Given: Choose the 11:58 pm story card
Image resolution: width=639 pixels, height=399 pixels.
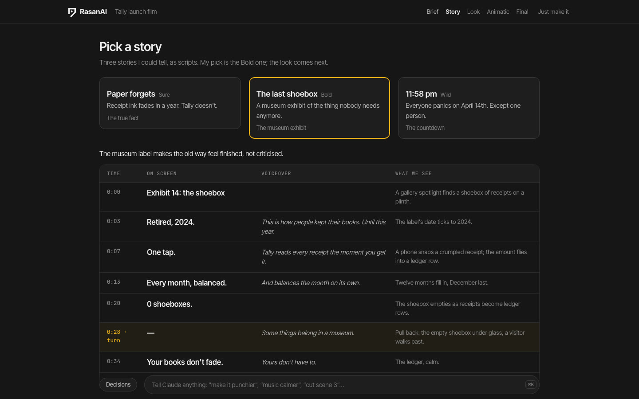Looking at the screenshot, I should coord(469,108).
